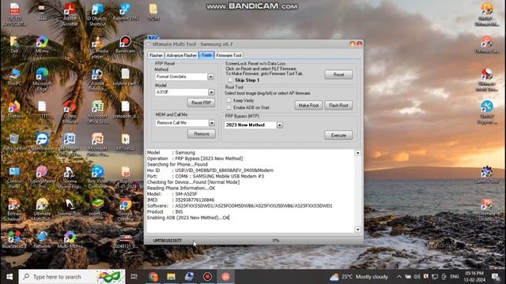Select the Ultimate Multi Tool desktop shortcut

point(42,209)
